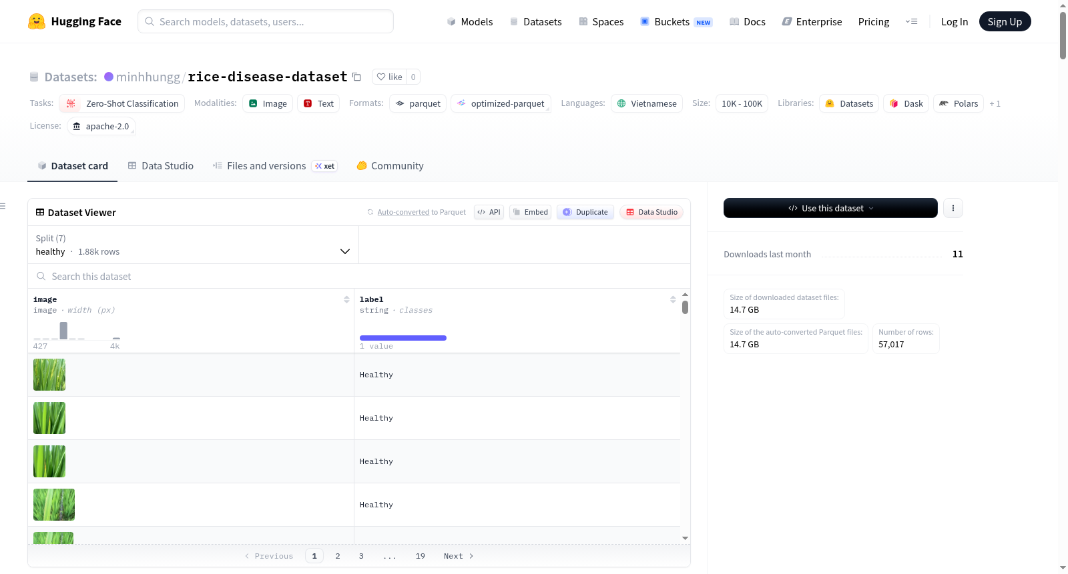The width and height of the screenshot is (1068, 574).
Task: Open the three-dot dataset options menu
Action: pos(953,208)
